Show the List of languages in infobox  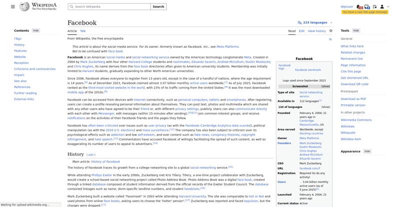point(325,106)
